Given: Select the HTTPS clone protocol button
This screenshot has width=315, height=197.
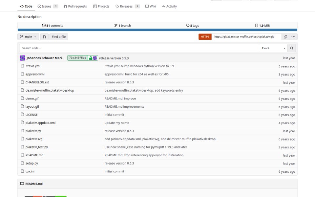Looking at the screenshot, I should (x=205, y=37).
